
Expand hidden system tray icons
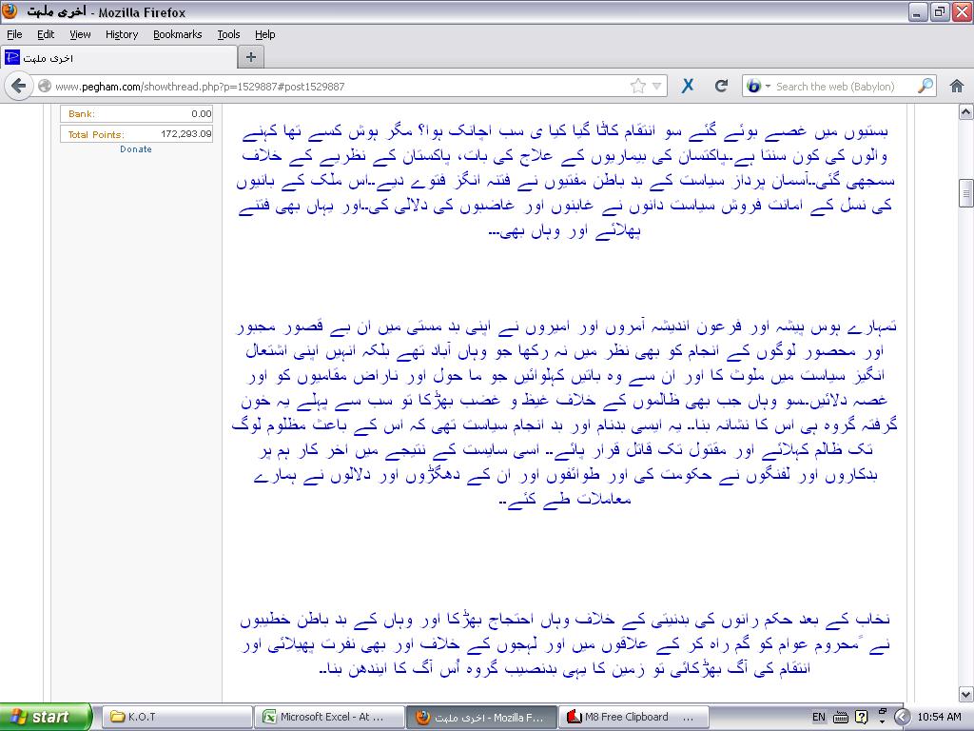902,717
